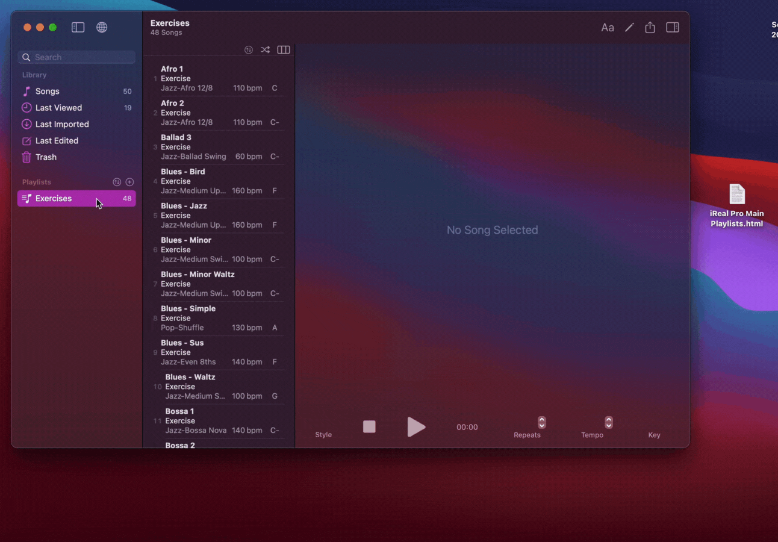Screen dimensions: 778x542
Task: Click the Jazz-Bossa Nova style text
Action: (x=196, y=431)
